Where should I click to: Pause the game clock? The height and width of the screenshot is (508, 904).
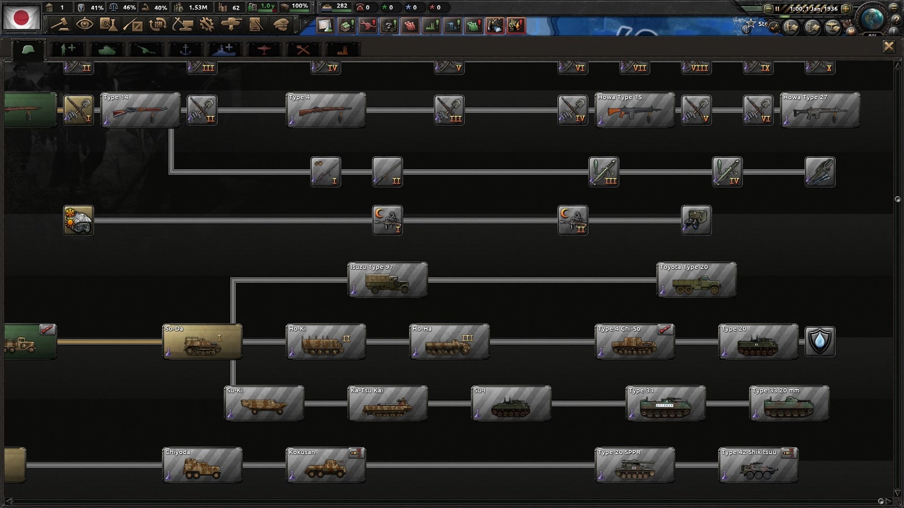(777, 9)
